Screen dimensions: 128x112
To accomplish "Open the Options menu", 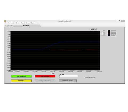I will (x=33, y=23).
